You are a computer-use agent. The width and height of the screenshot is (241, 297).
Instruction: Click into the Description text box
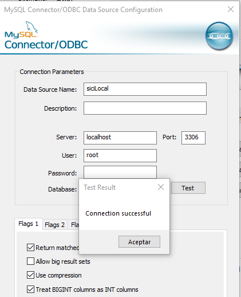(x=145, y=108)
